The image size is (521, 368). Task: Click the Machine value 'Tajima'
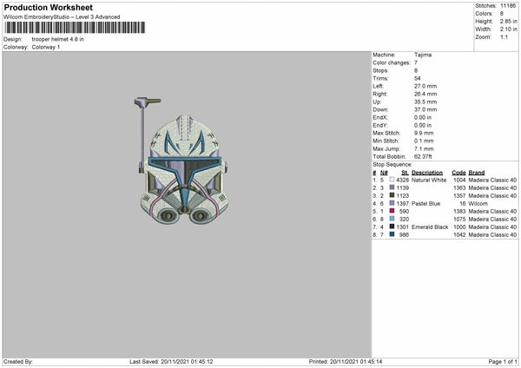pos(423,55)
